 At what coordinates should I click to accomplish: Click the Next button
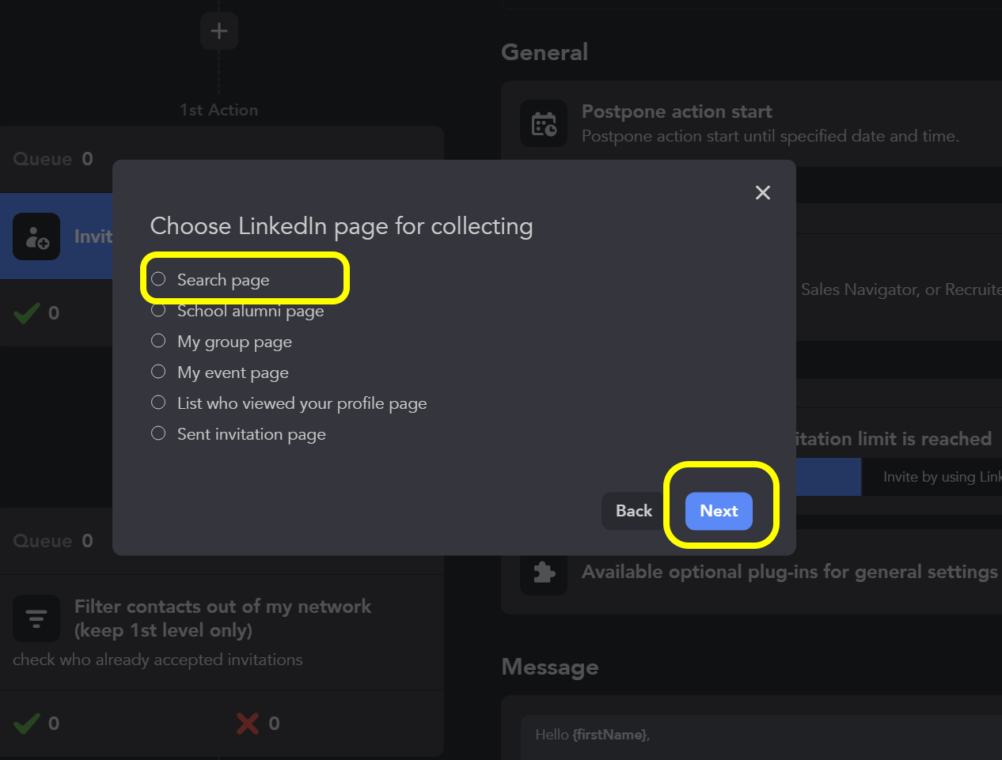pyautogui.click(x=718, y=511)
